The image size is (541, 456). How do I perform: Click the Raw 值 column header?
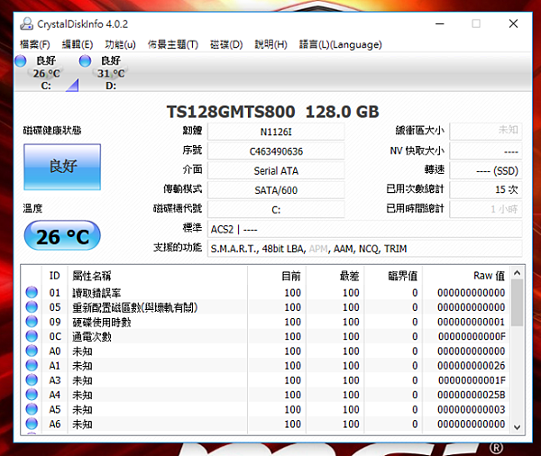[x=466, y=276]
